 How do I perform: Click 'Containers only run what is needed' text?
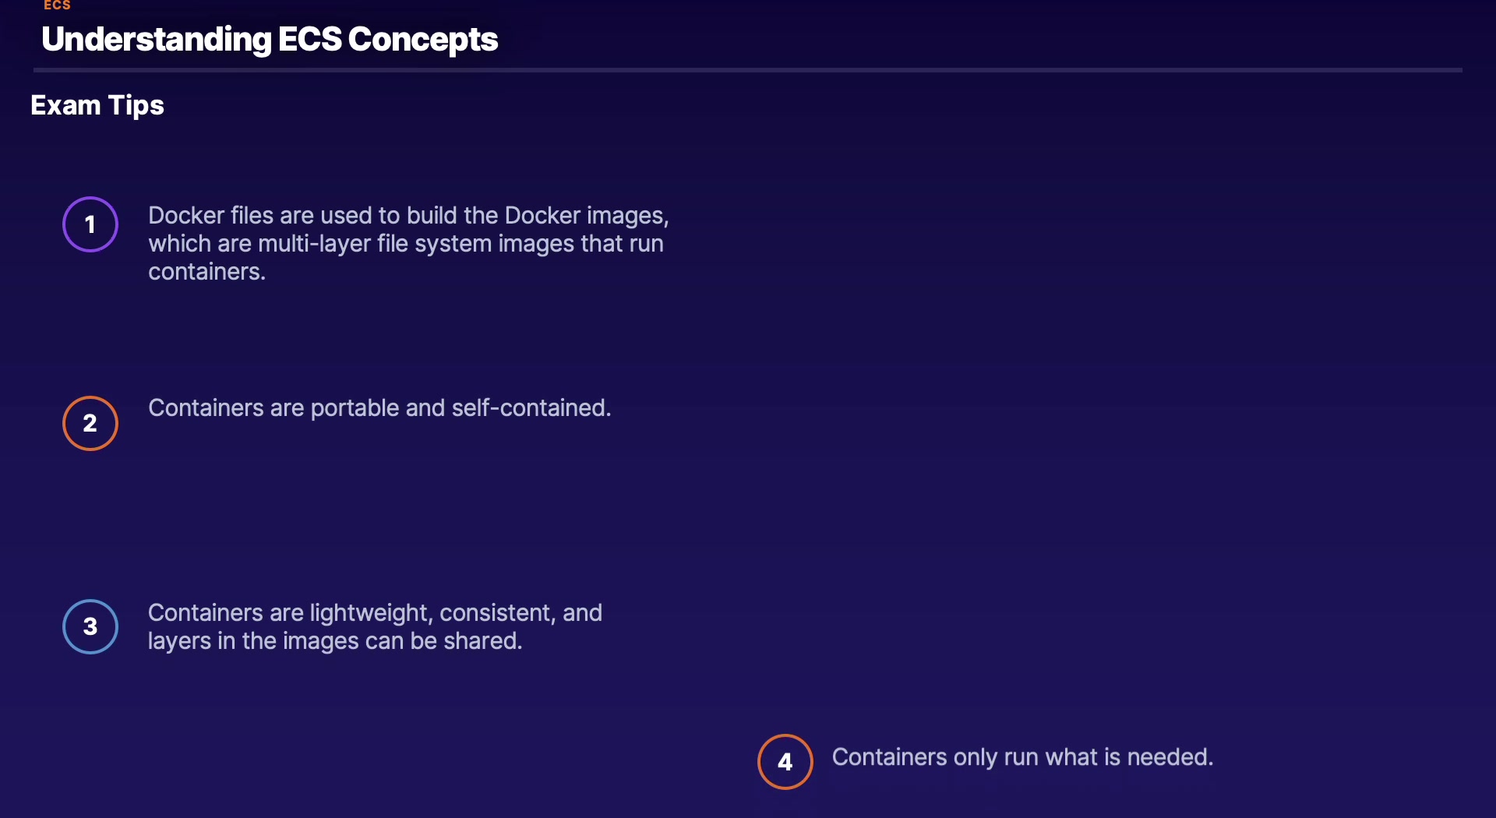1022,757
